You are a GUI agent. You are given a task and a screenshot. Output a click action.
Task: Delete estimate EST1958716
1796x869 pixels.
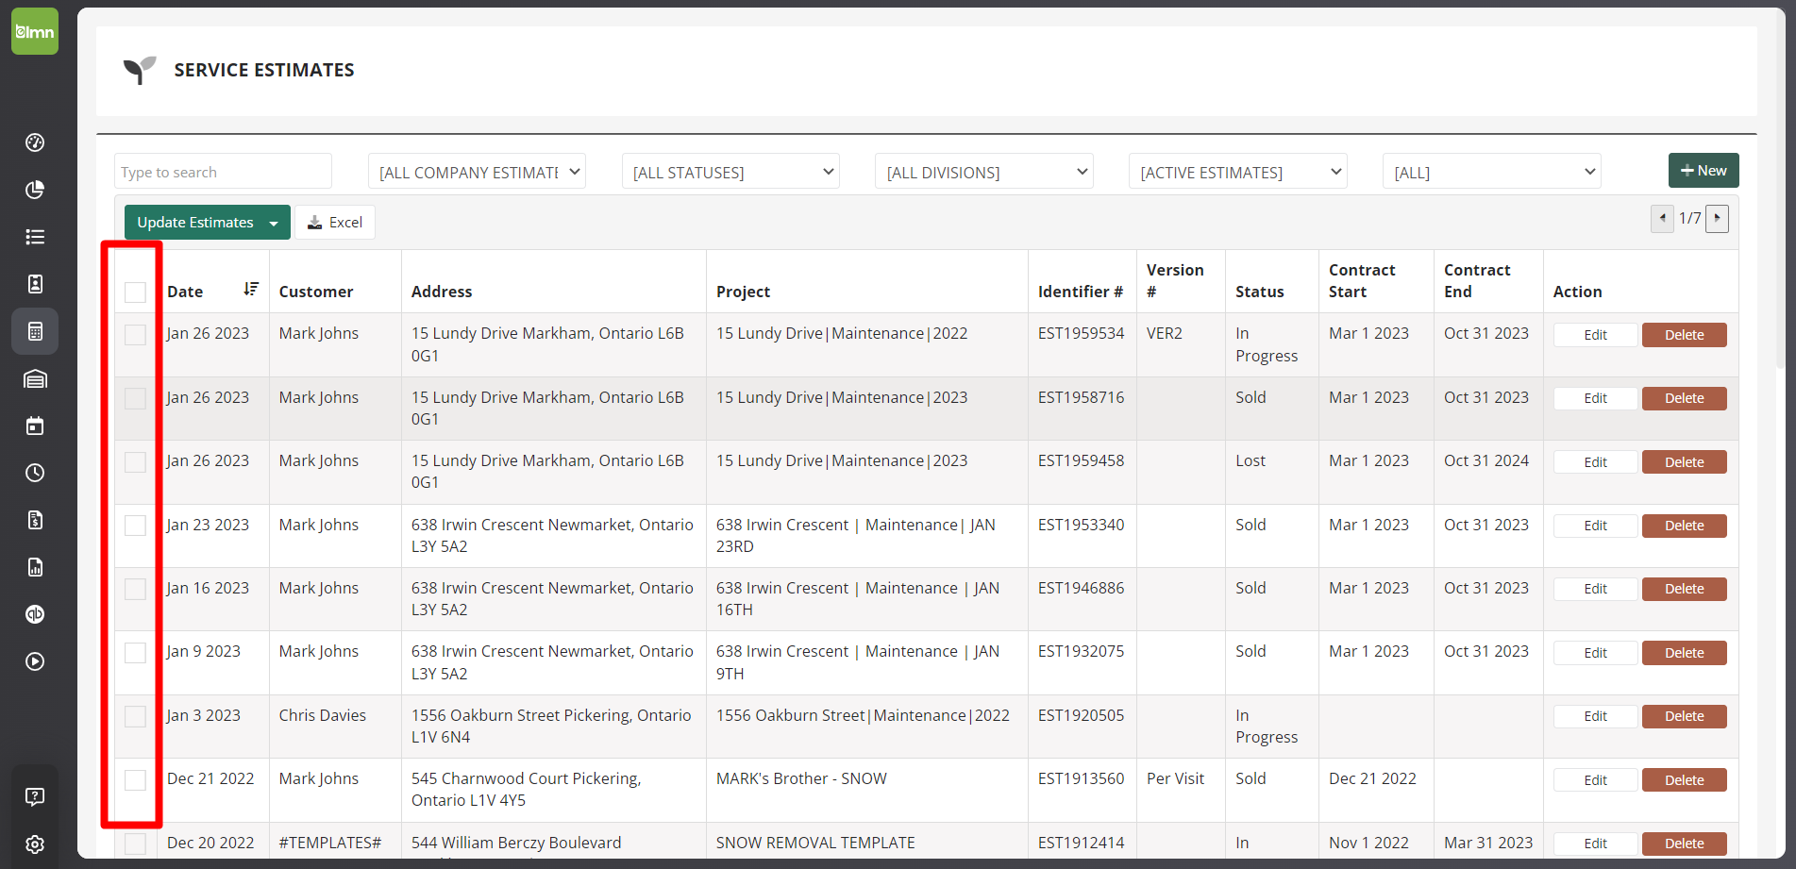(x=1685, y=398)
